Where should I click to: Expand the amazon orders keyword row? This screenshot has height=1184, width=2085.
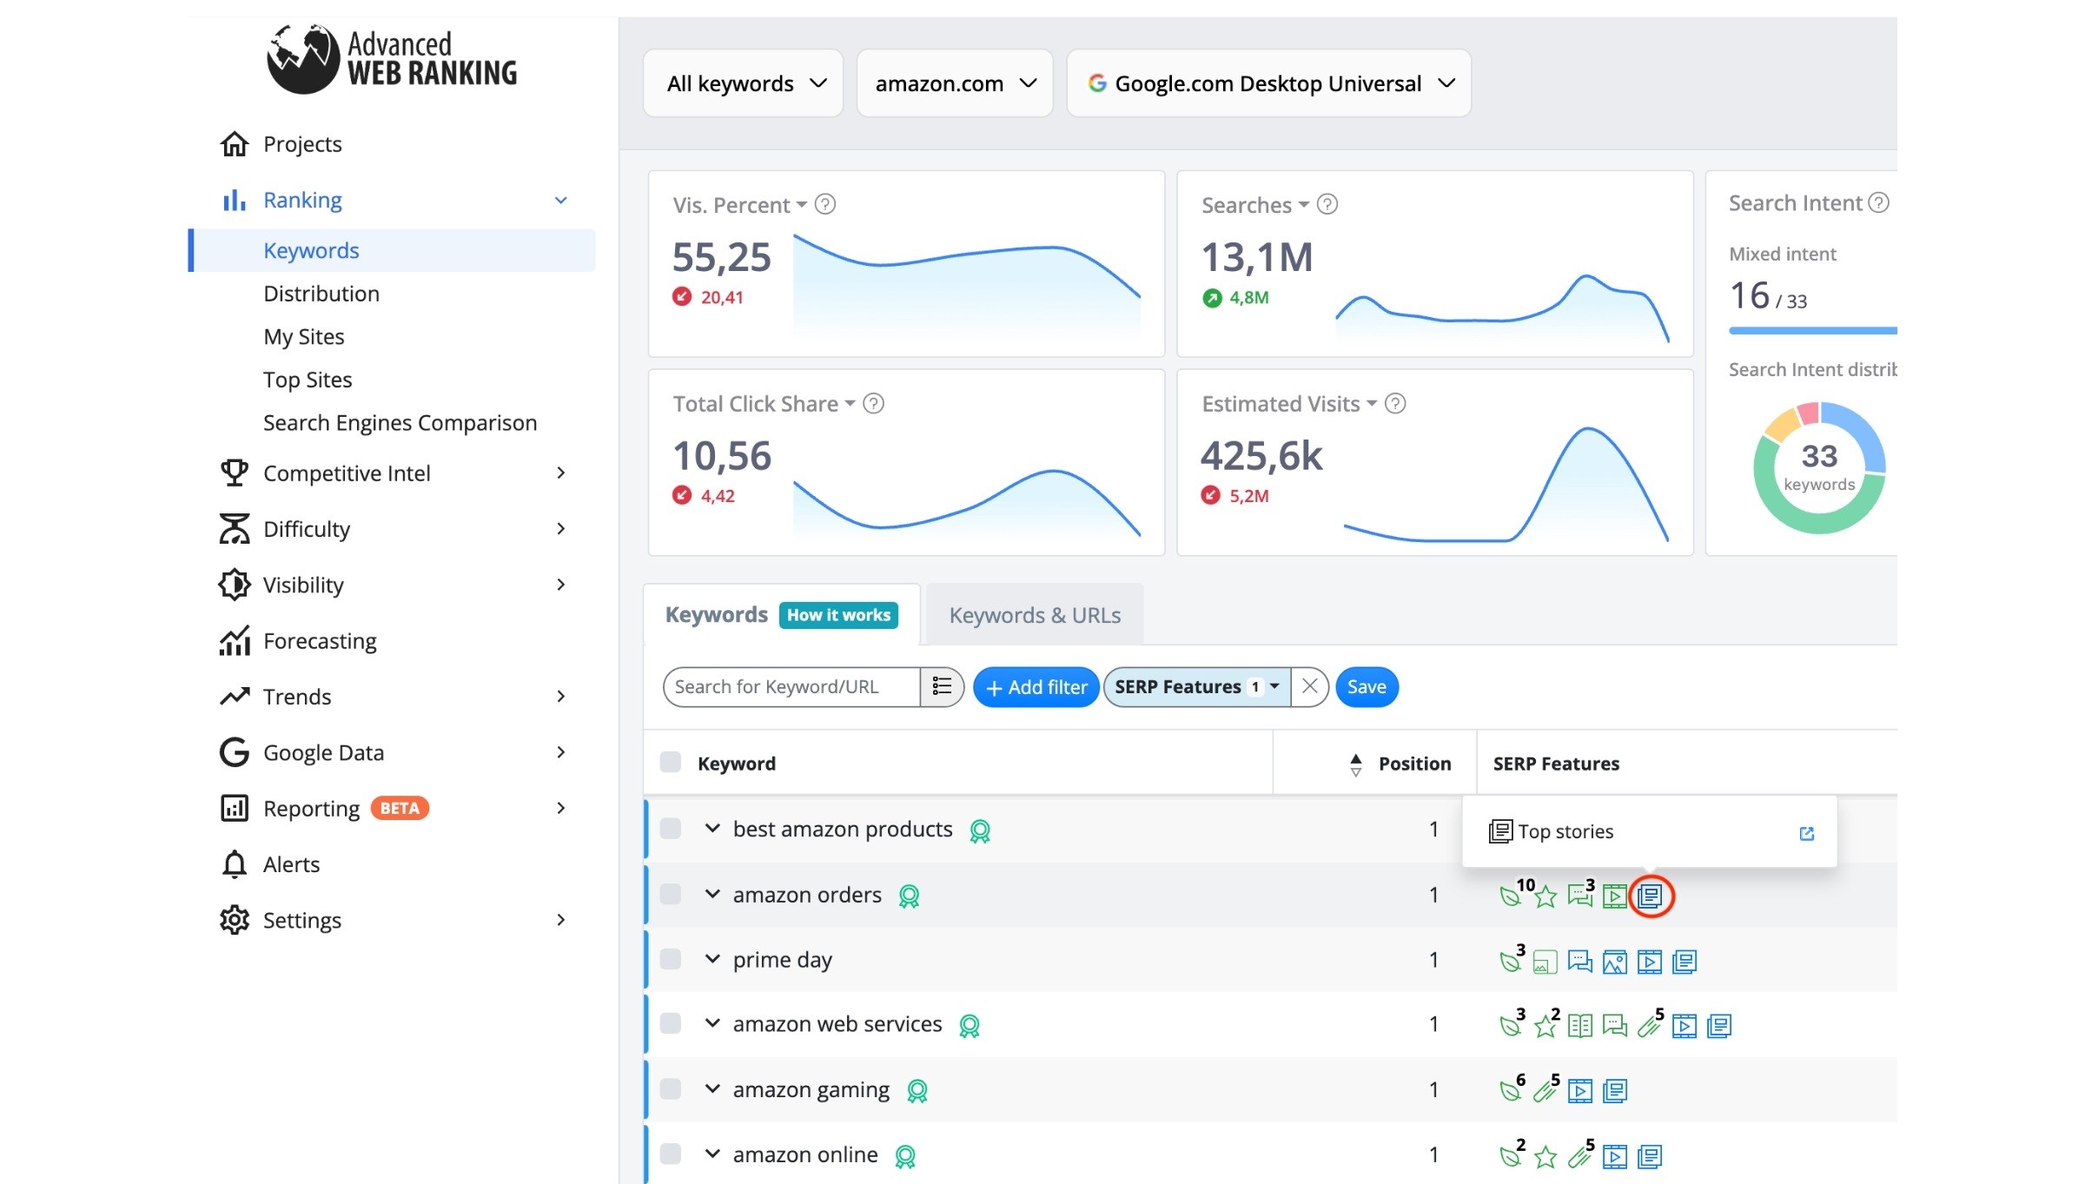(x=712, y=894)
